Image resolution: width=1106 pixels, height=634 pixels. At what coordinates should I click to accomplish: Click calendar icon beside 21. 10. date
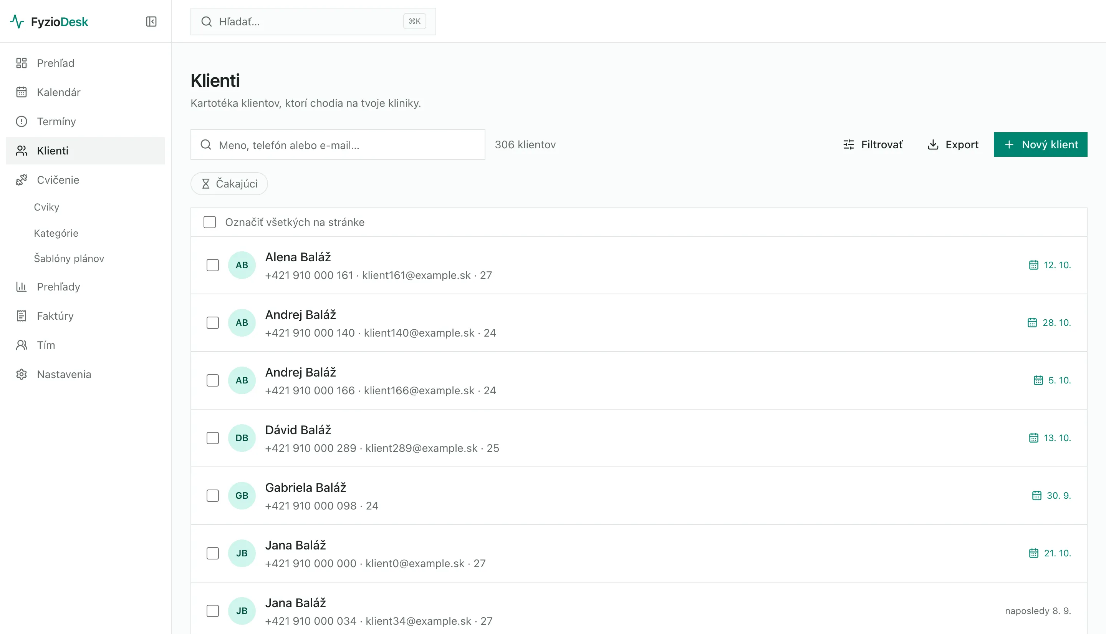[x=1033, y=553]
